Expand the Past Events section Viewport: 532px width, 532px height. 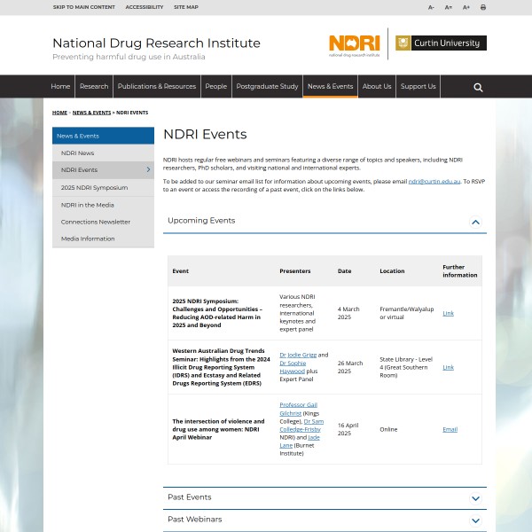[475, 498]
